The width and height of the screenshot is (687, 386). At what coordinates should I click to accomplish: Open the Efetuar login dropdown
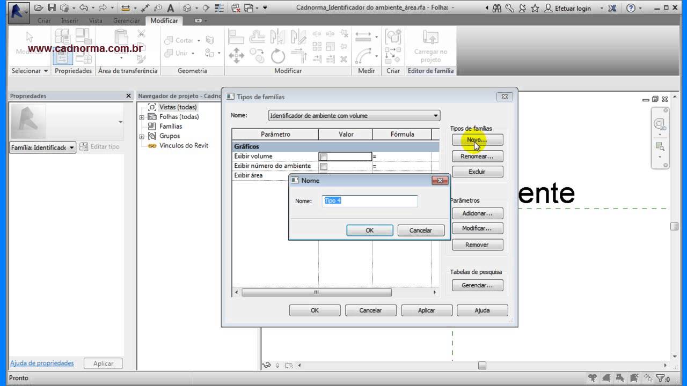point(601,8)
